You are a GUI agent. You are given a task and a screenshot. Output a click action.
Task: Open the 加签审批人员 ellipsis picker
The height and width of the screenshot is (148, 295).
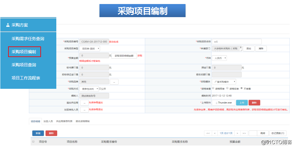(x=84, y=110)
